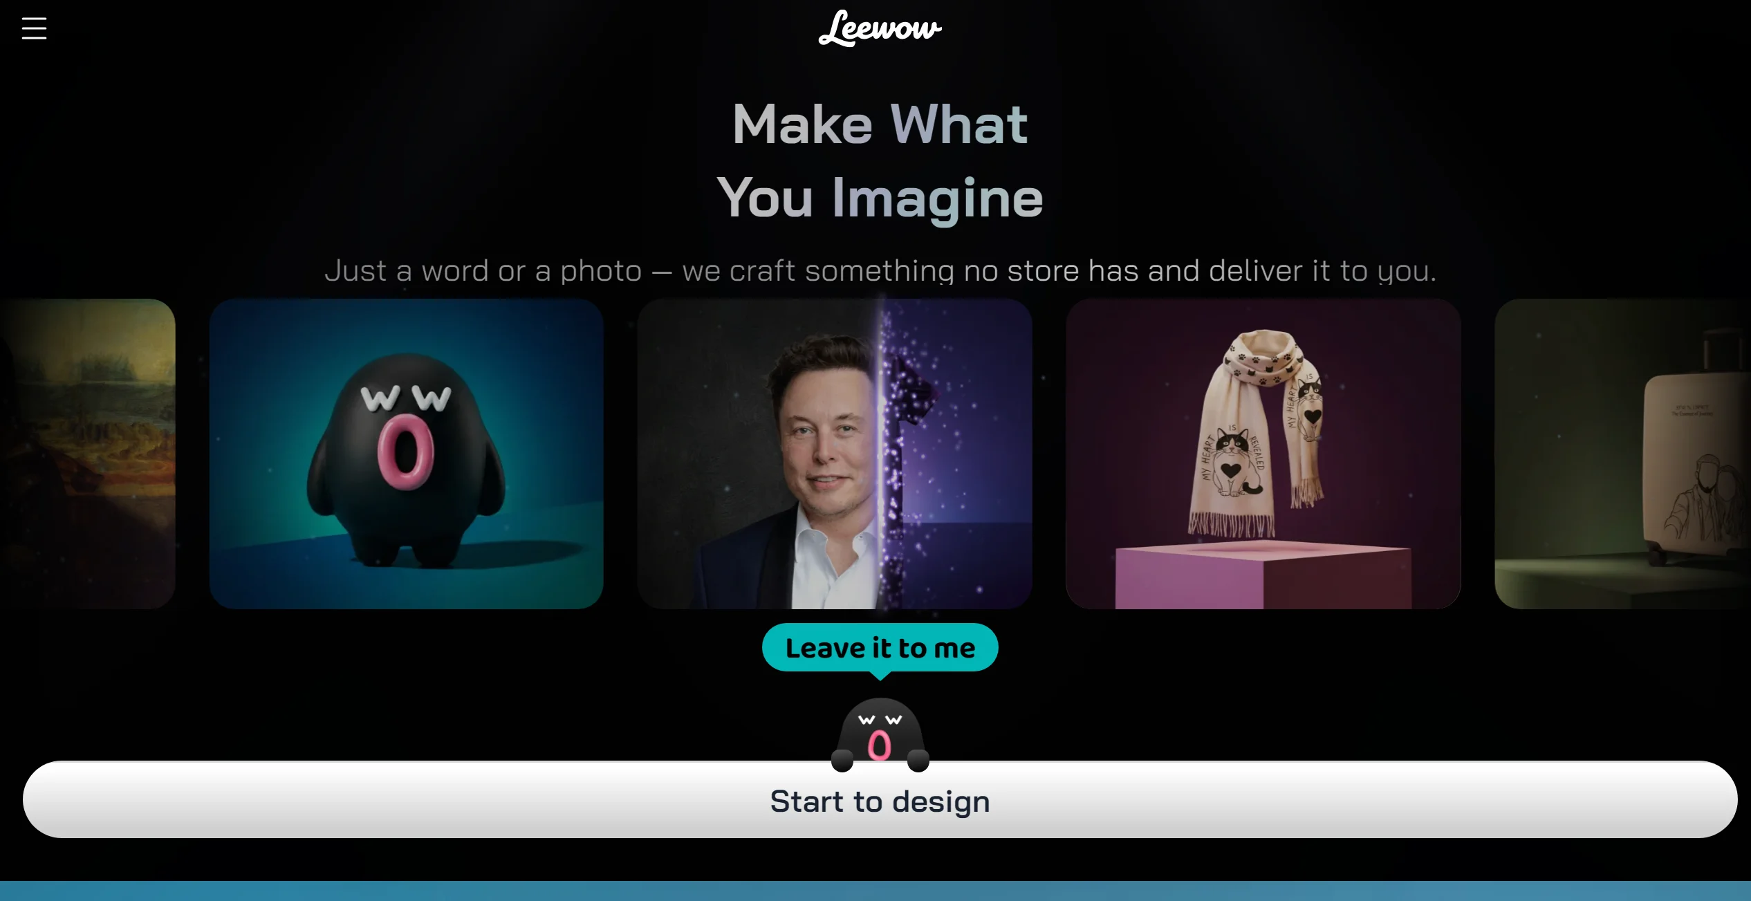
Task: Click the Leave it to me bubble
Action: click(880, 648)
